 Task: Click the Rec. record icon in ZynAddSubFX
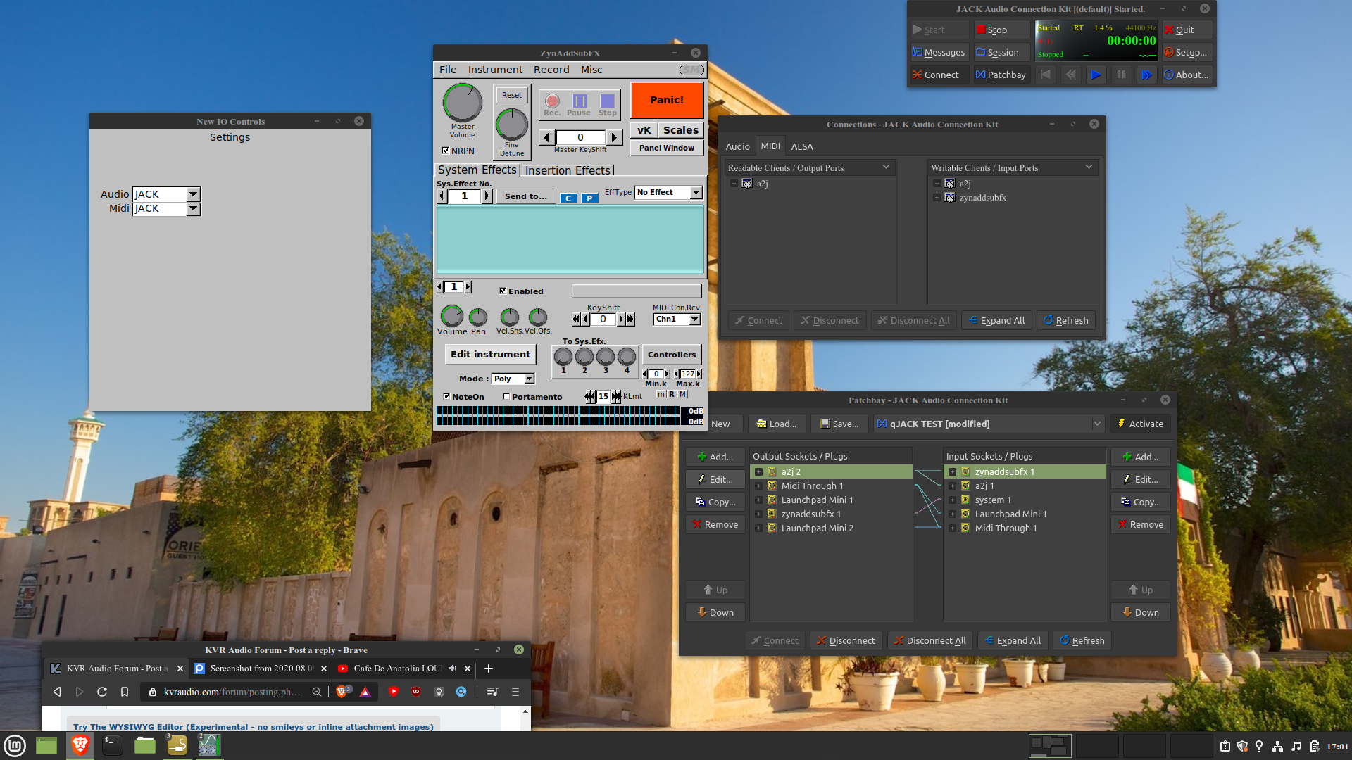(552, 101)
